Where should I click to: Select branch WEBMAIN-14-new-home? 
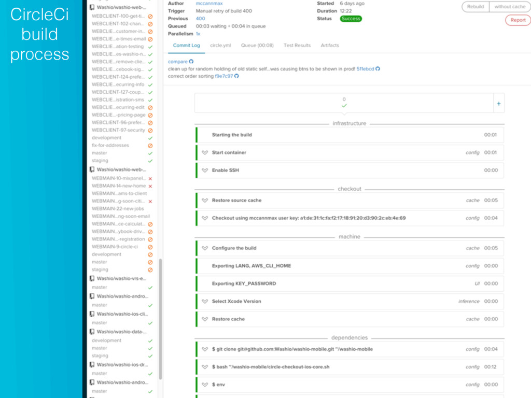(x=119, y=186)
